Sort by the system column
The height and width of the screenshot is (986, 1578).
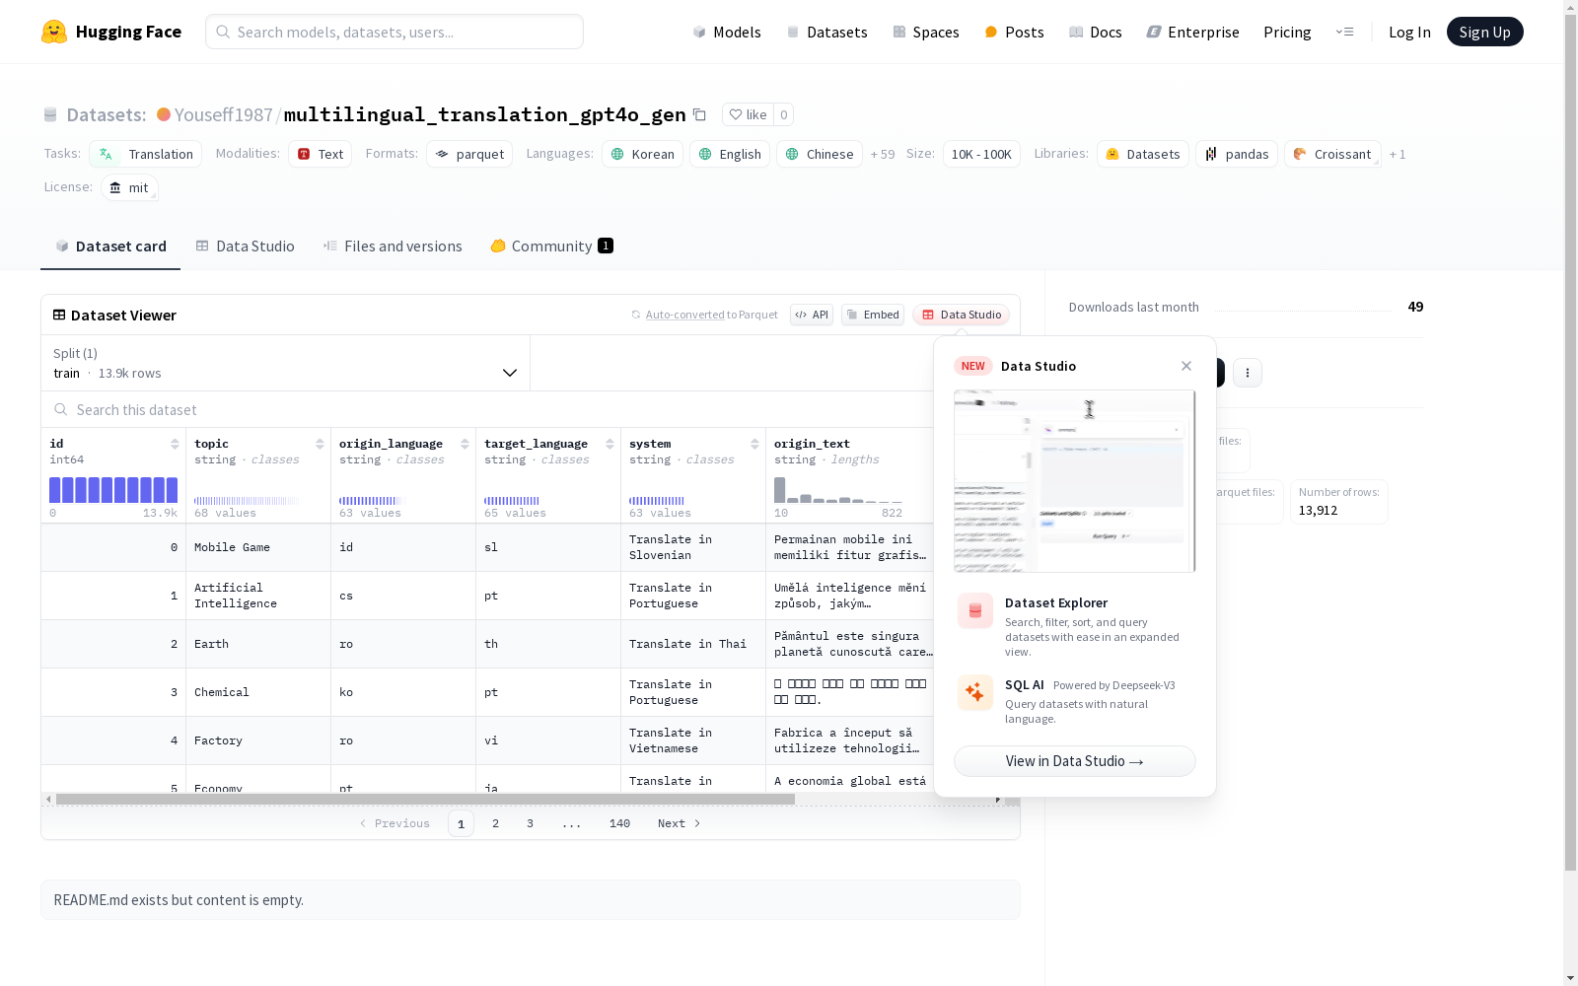click(754, 444)
